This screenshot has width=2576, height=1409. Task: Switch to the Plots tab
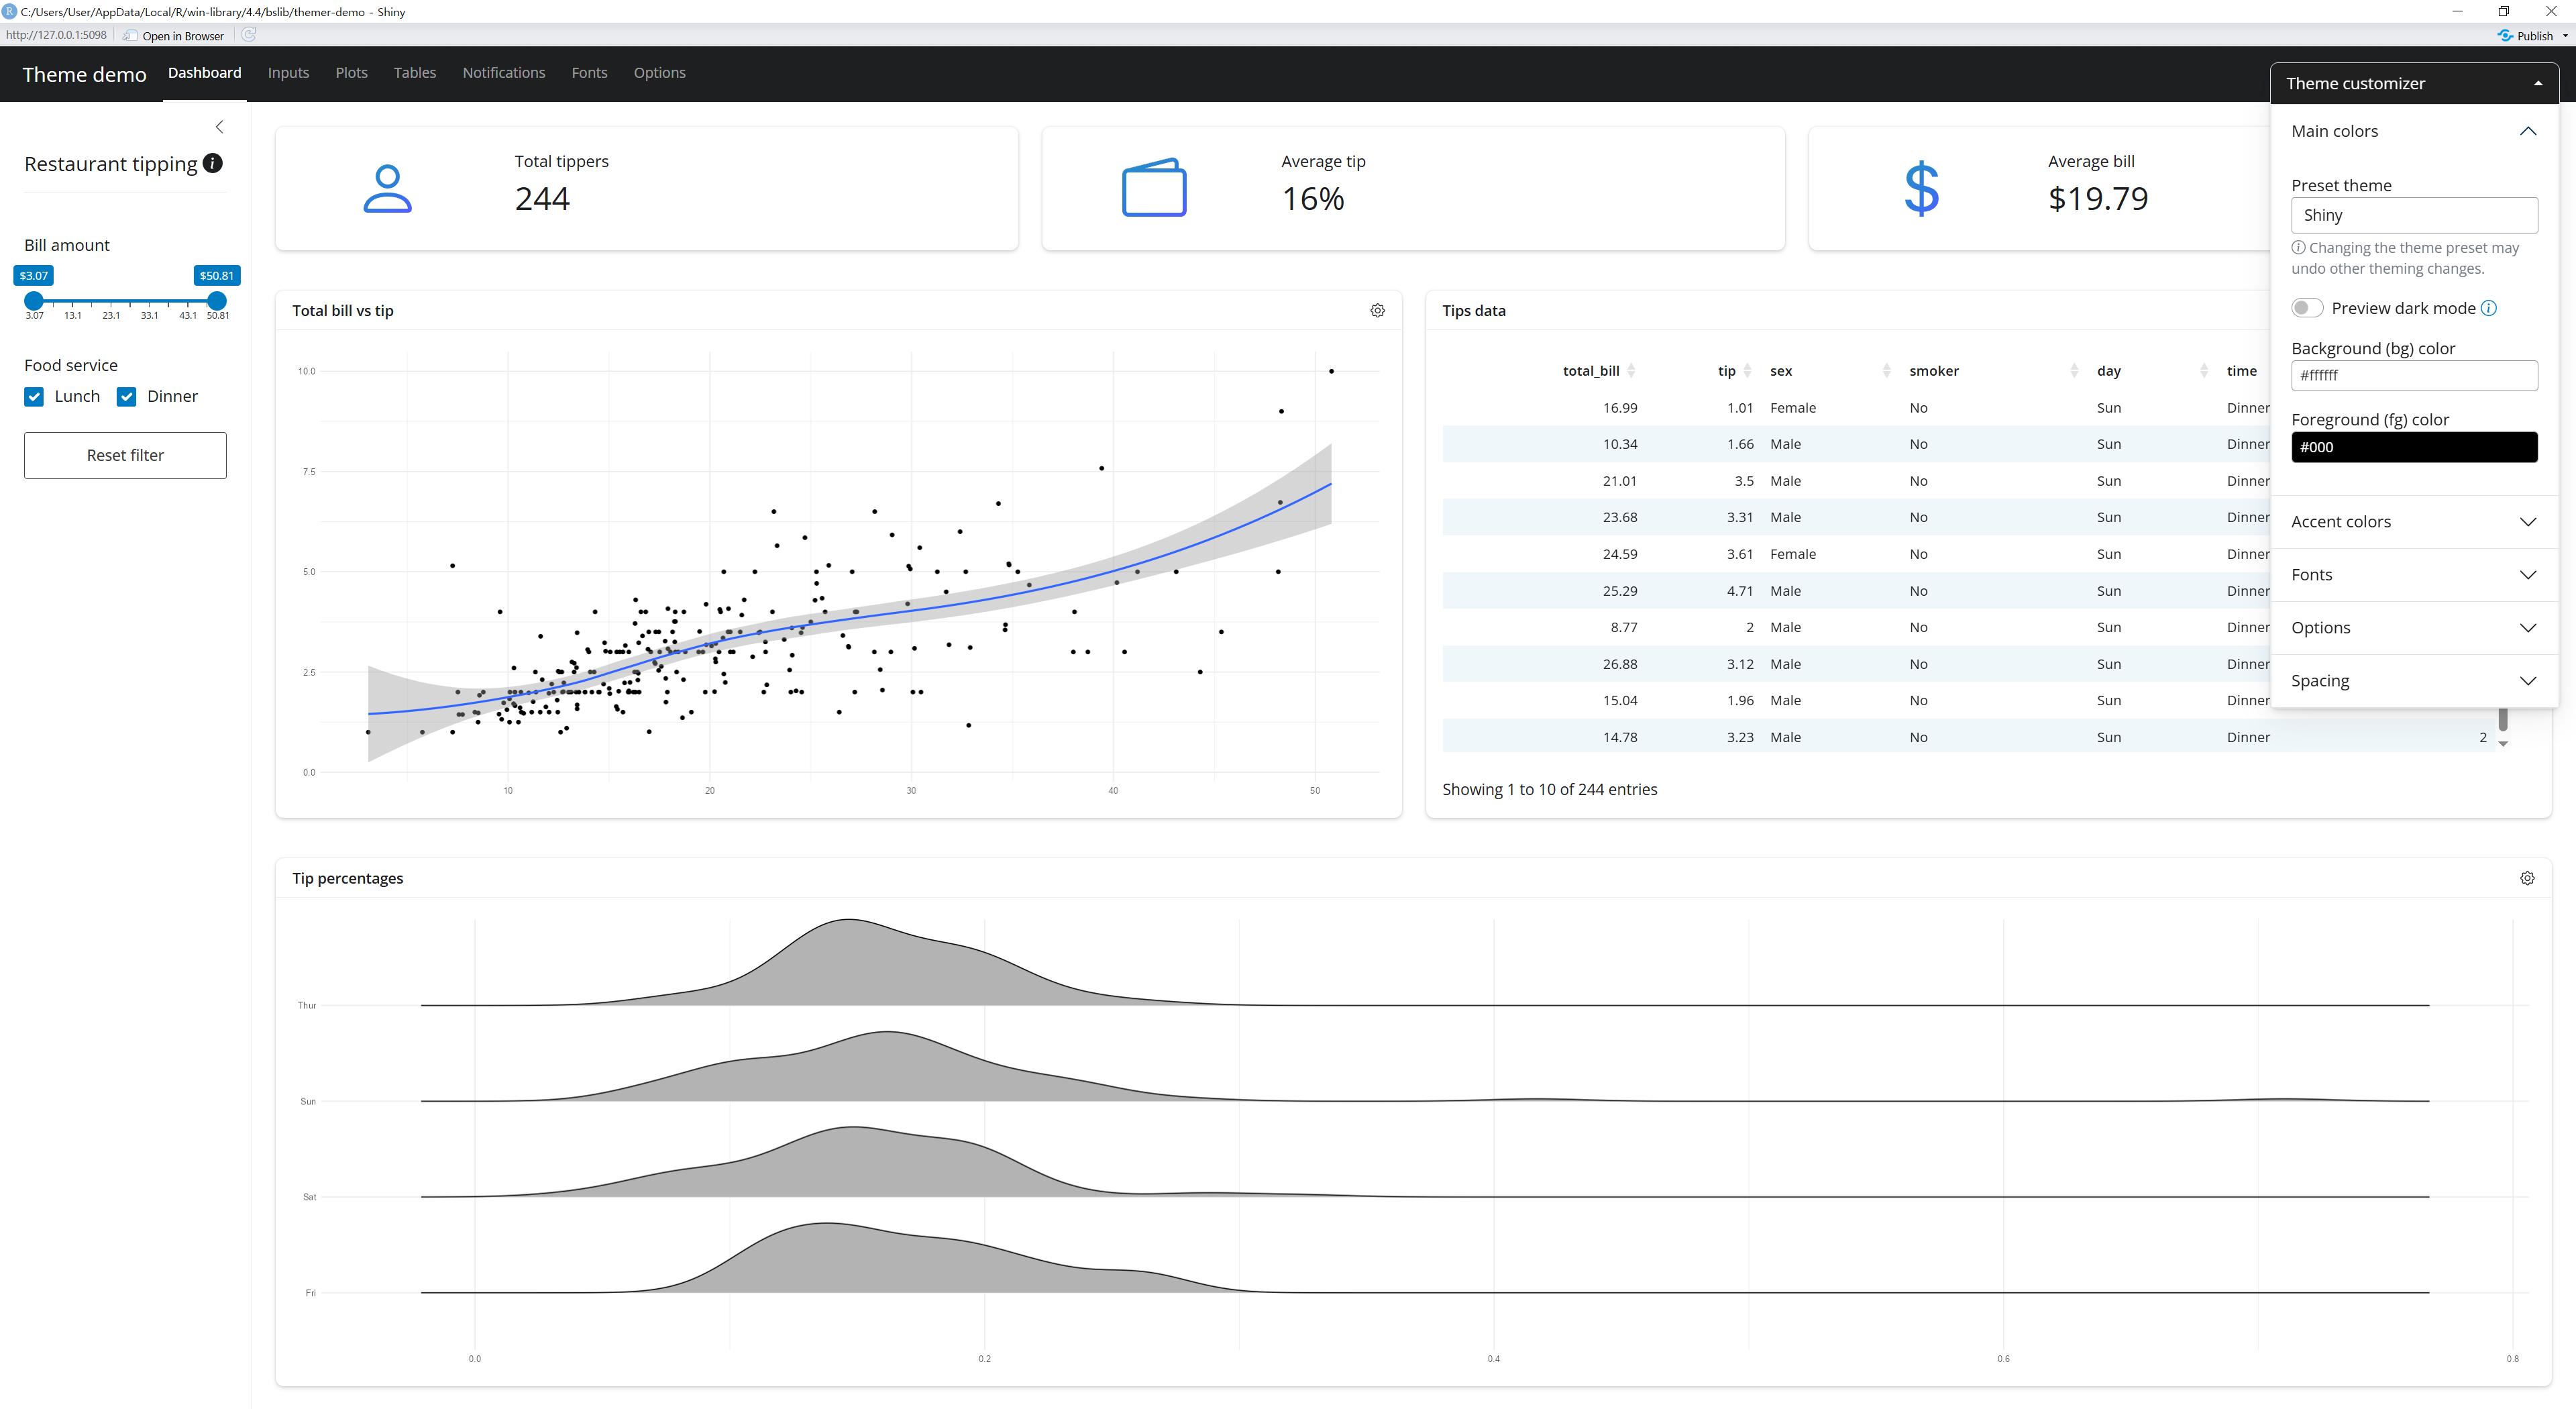351,73
